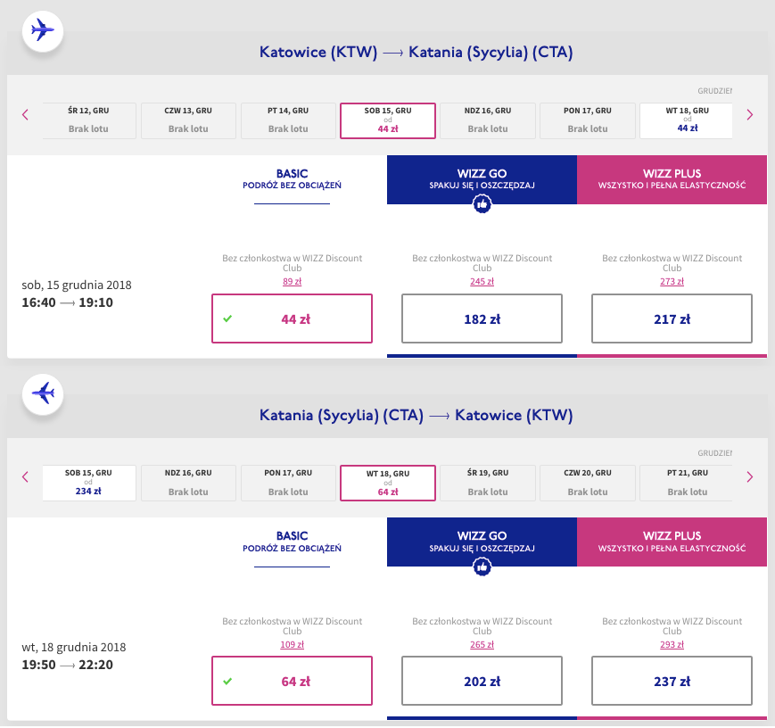Choose return WIZZ PLUS fare 237 zł
This screenshot has height=728, width=775.
point(672,681)
